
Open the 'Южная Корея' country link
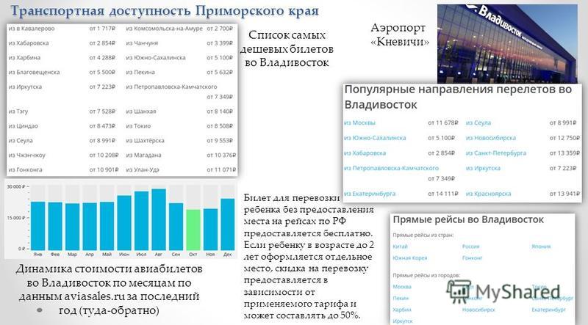pos(410,258)
